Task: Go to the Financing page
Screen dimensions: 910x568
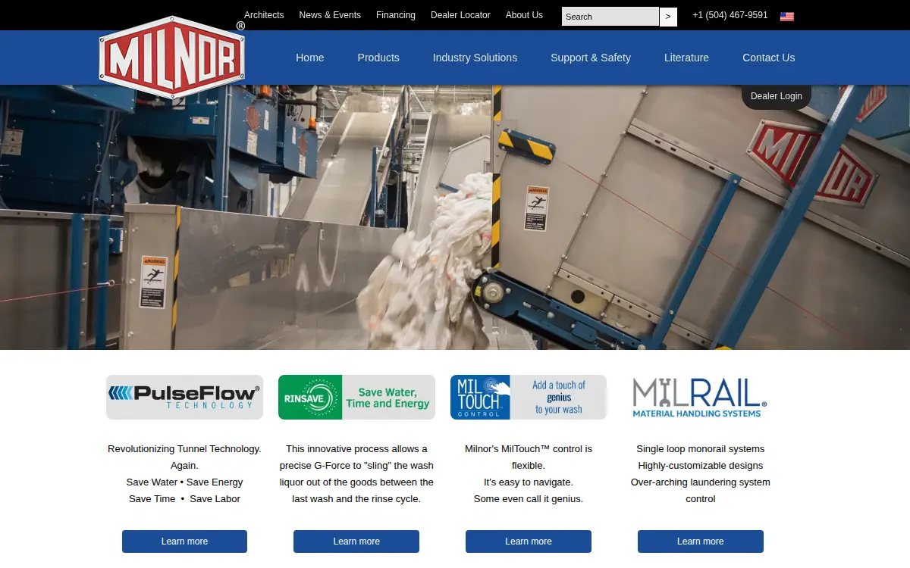Action: click(396, 15)
